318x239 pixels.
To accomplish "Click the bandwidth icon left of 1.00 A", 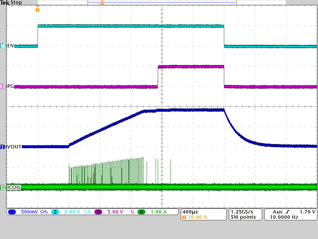I will 132,212.
